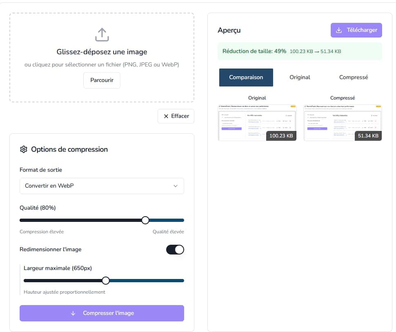Click the 100.23 KB size badge
This screenshot has width=396, height=332.
click(281, 136)
